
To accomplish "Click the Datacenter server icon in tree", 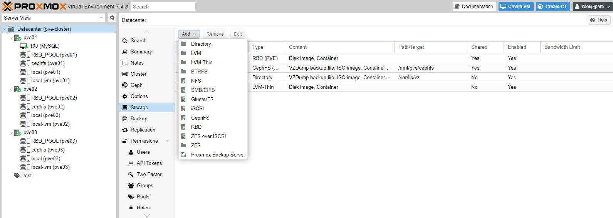I will click(11, 29).
